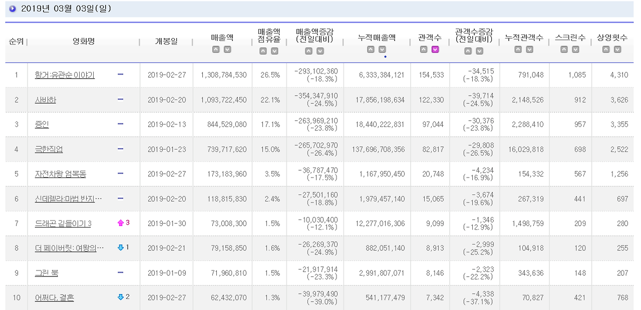The height and width of the screenshot is (310, 641).
Task: Open movie link 사바하
Action: [46, 100]
